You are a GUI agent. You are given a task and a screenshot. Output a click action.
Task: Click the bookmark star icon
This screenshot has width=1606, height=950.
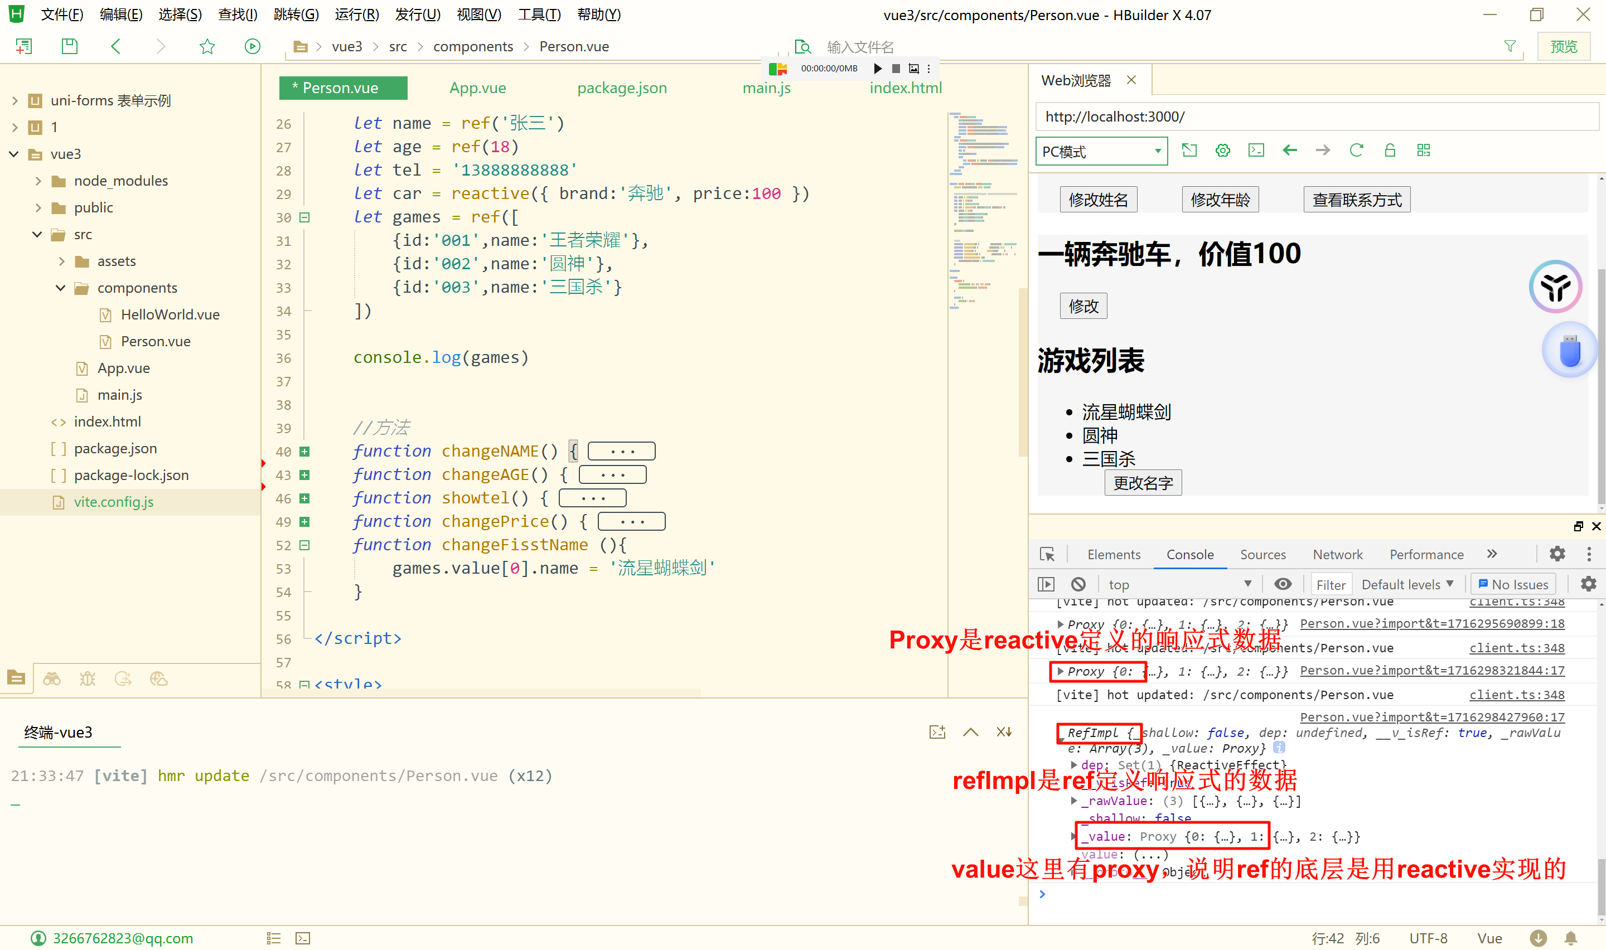(207, 46)
